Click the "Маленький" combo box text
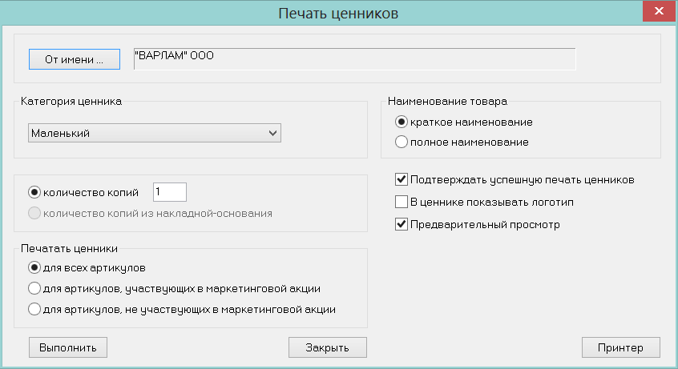Screen dimensions: 678x369 [x=61, y=133]
